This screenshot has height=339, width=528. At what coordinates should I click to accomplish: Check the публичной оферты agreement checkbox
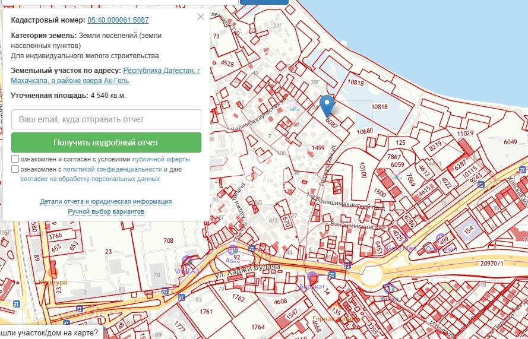click(15, 159)
